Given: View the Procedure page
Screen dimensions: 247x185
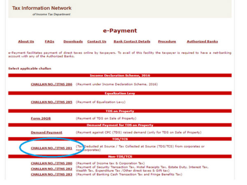Looking at the screenshot, I should point(167,42).
